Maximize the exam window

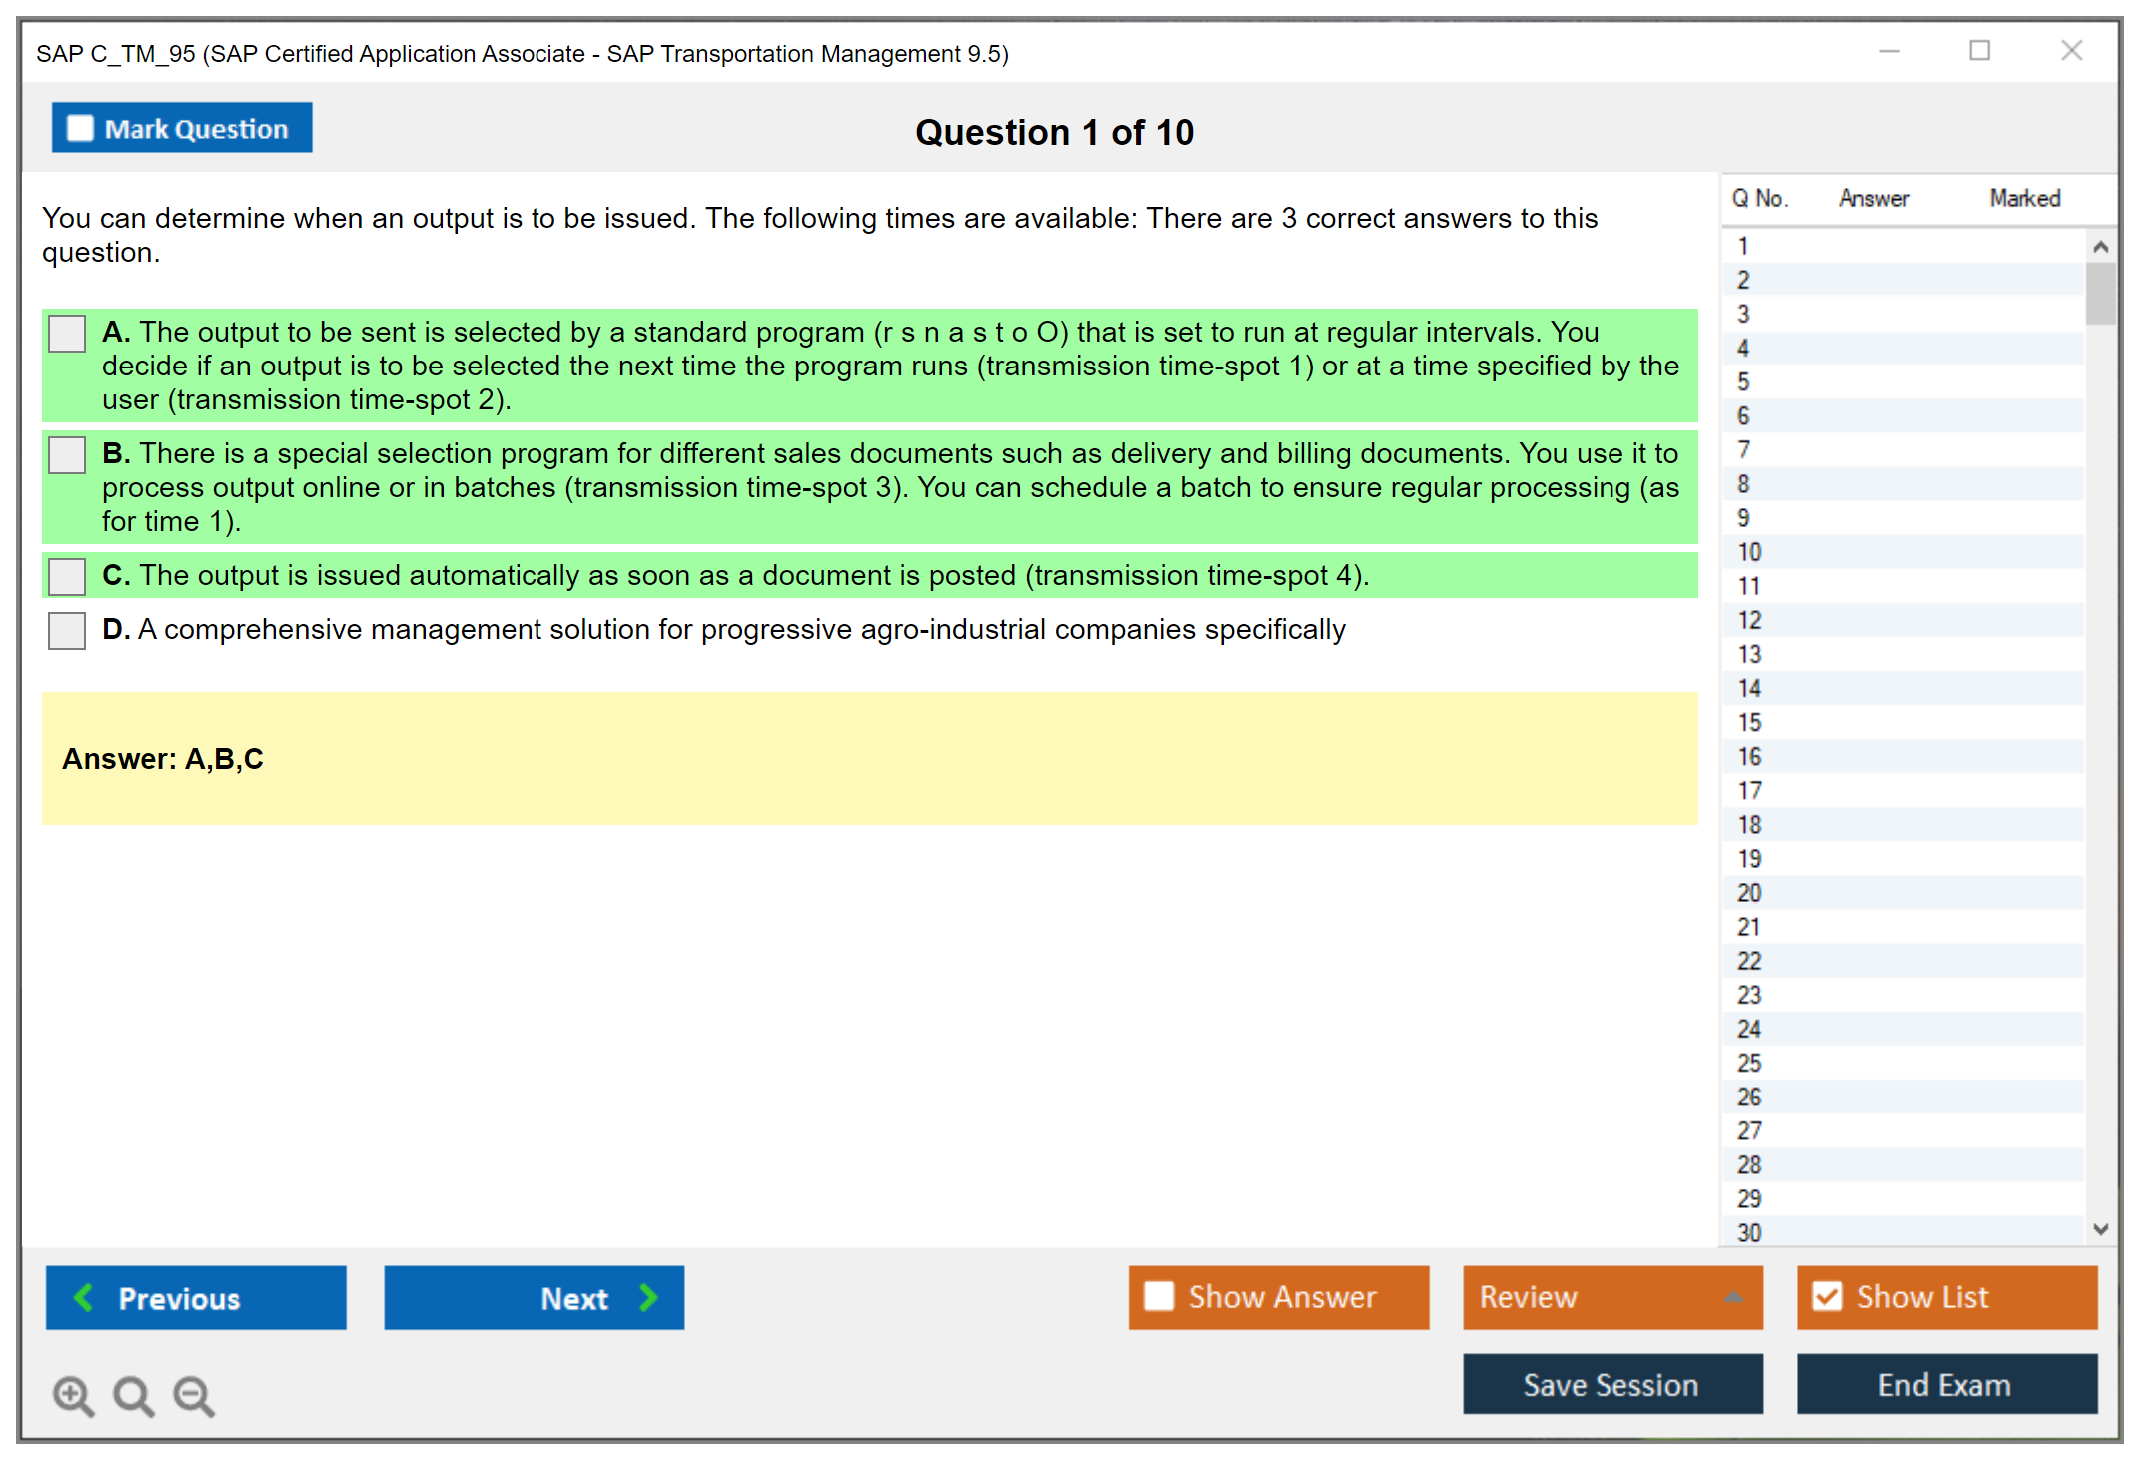tap(1979, 51)
